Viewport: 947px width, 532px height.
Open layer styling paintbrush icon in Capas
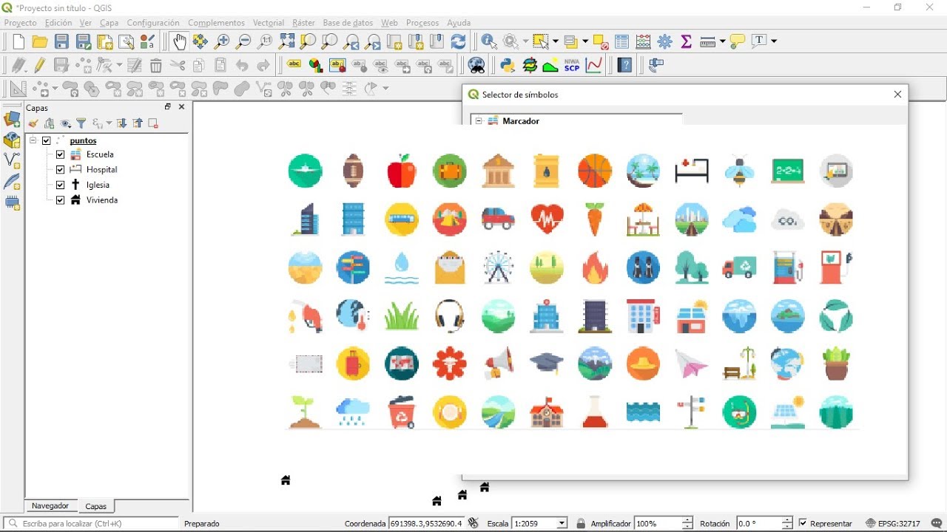33,123
